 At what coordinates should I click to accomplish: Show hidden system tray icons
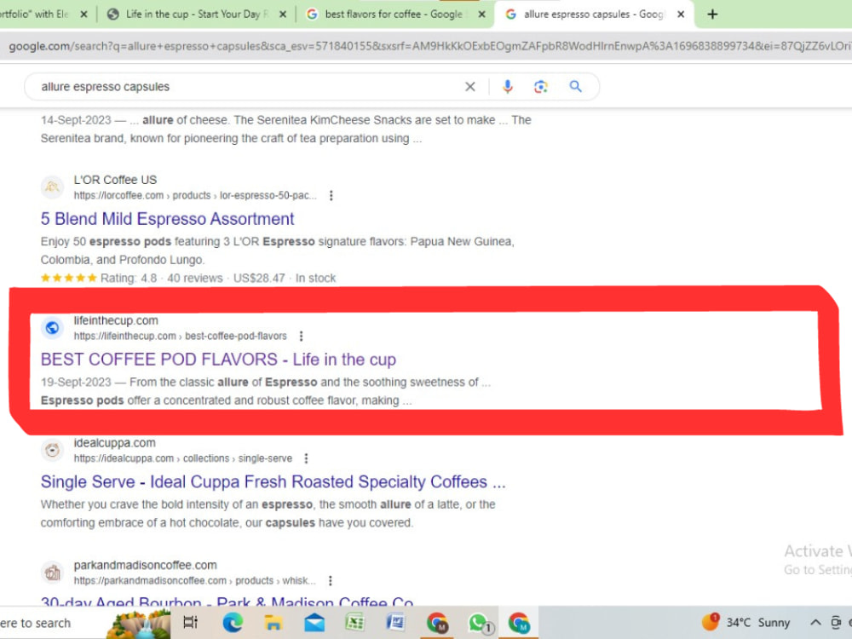[x=815, y=623]
